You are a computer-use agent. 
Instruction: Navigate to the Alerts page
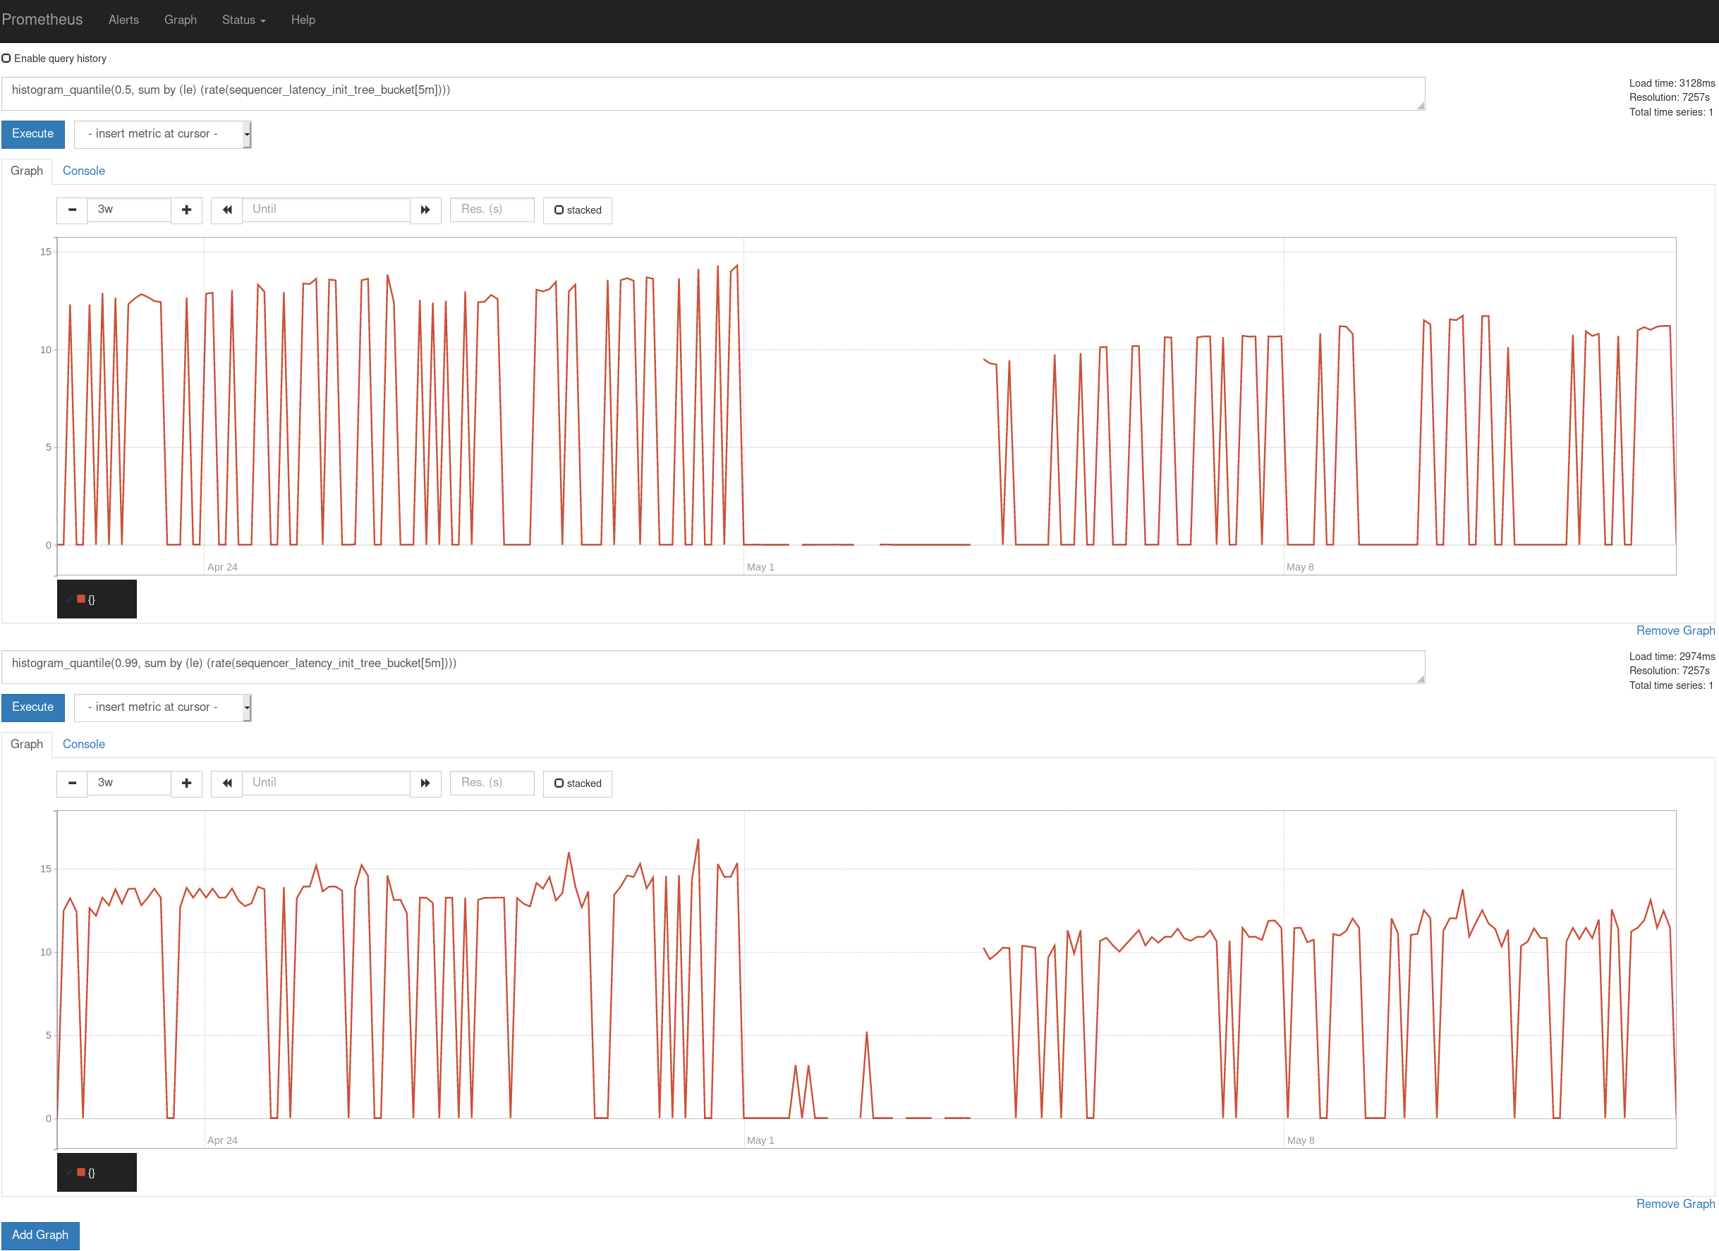(x=123, y=20)
